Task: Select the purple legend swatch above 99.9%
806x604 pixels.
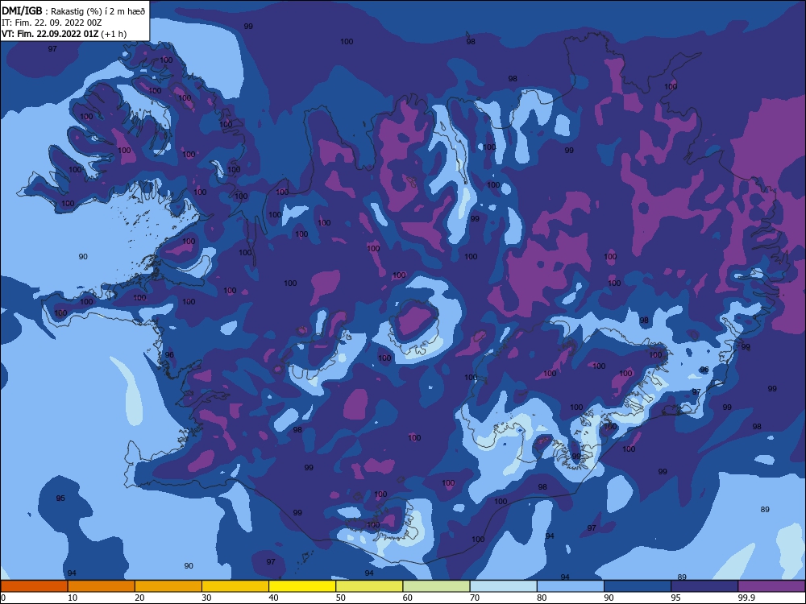Action: pos(771,586)
